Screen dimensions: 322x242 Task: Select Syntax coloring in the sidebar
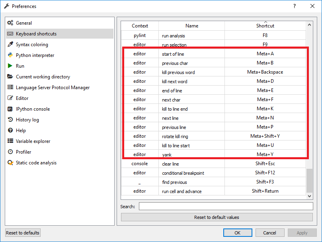point(60,44)
